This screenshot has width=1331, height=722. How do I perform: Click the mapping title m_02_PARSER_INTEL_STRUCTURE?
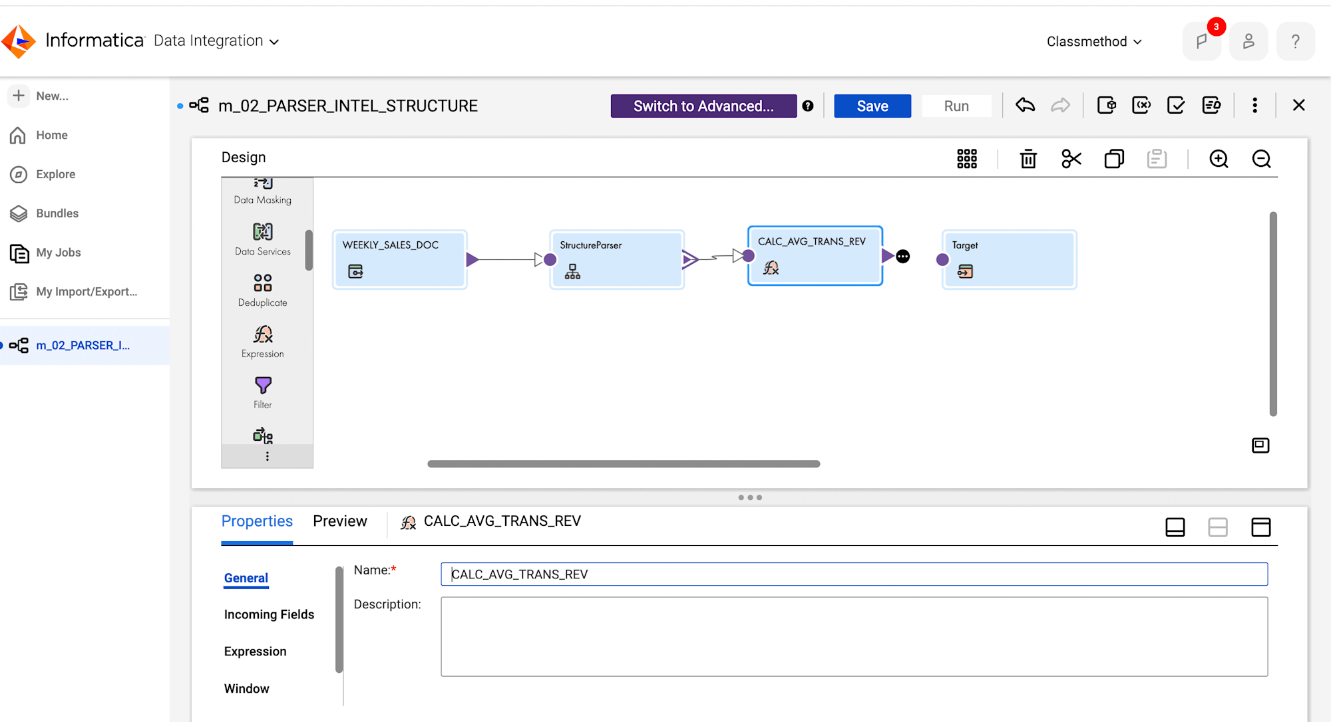pos(348,106)
